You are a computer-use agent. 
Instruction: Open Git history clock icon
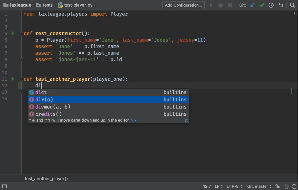pos(271,5)
